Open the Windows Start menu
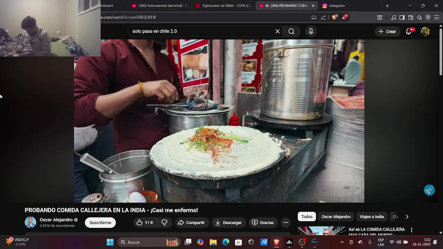This screenshot has width=443, height=249. [110, 242]
